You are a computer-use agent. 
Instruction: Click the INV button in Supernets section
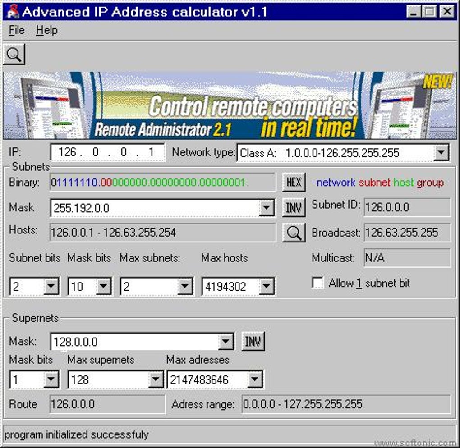coord(253,341)
